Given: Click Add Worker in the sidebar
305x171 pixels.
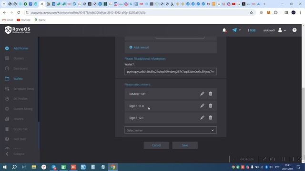Looking at the screenshot, I should click(x=21, y=48).
